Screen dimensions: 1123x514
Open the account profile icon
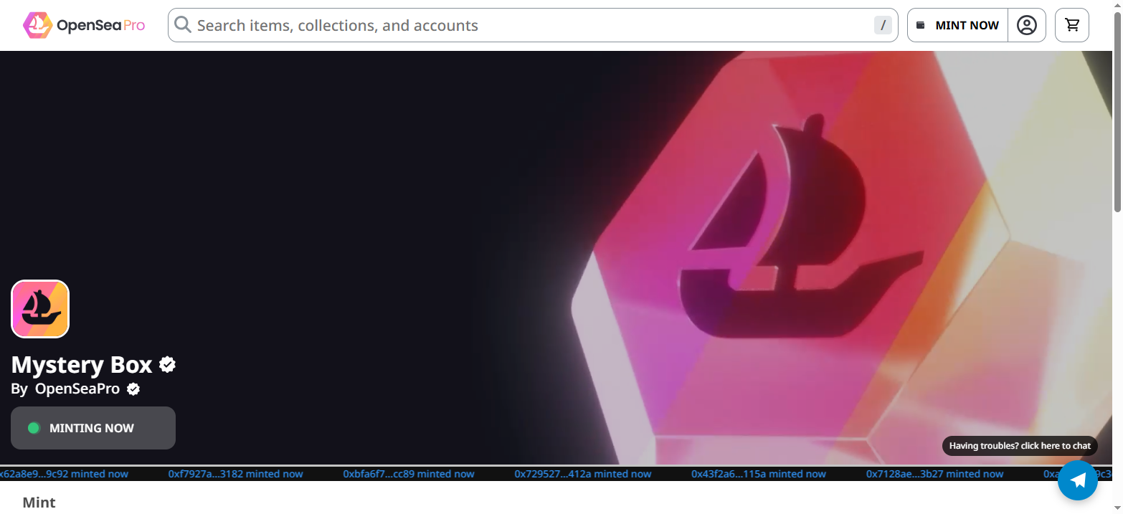1027,25
